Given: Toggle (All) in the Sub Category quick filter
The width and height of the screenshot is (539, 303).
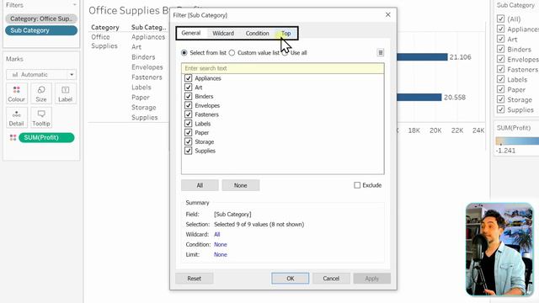Looking at the screenshot, I should pos(500,19).
